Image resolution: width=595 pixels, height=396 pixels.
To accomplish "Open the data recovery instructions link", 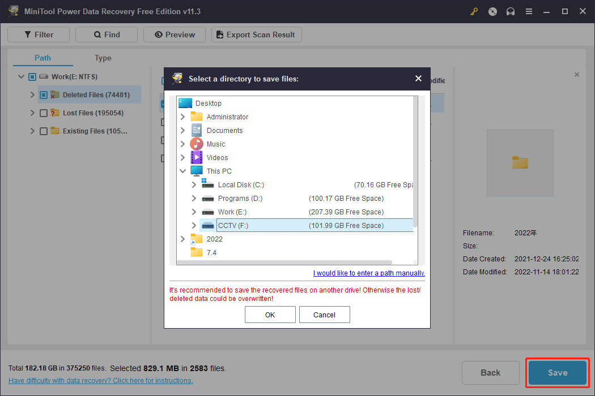I will pyautogui.click(x=100, y=381).
